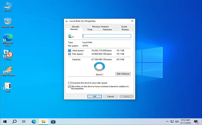Open network status tray icon
The width and height of the screenshot is (202, 125).
[172, 122]
